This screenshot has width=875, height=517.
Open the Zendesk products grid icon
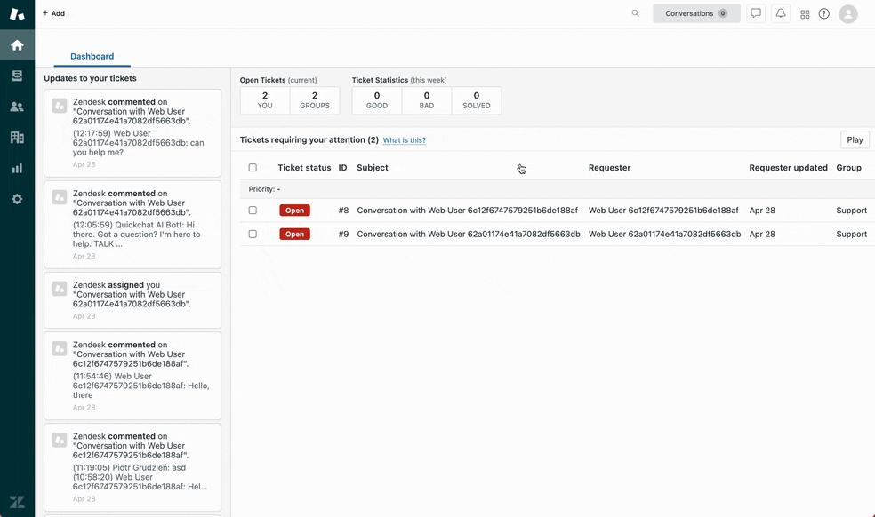coord(804,12)
